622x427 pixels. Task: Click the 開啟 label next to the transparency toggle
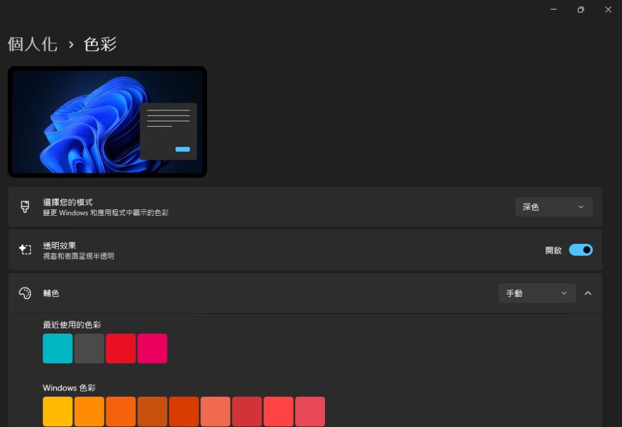(553, 249)
